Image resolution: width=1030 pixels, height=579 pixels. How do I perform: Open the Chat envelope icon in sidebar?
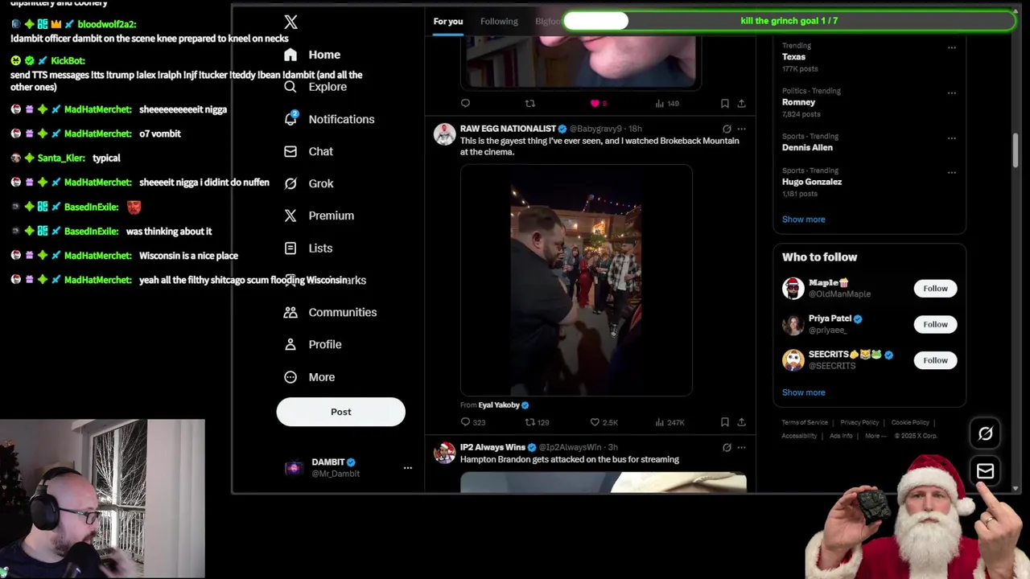tap(290, 151)
